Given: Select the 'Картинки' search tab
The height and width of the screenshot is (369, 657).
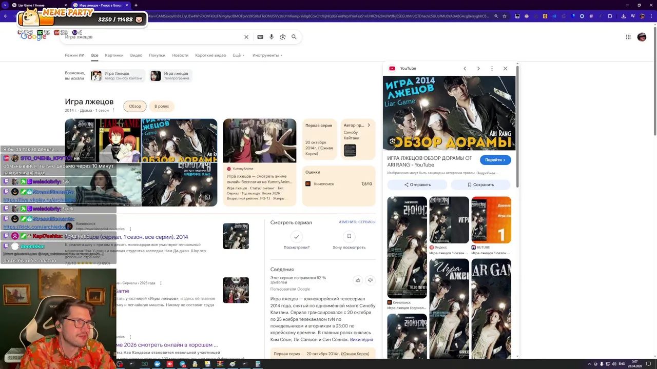Looking at the screenshot, I should 114,55.
